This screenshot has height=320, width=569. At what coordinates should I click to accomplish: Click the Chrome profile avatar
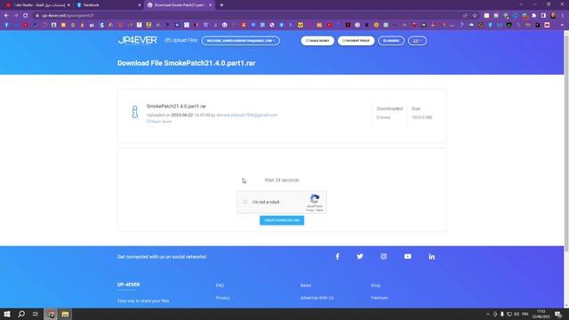[553, 16]
